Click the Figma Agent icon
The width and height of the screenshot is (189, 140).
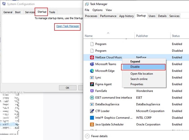[92, 84]
